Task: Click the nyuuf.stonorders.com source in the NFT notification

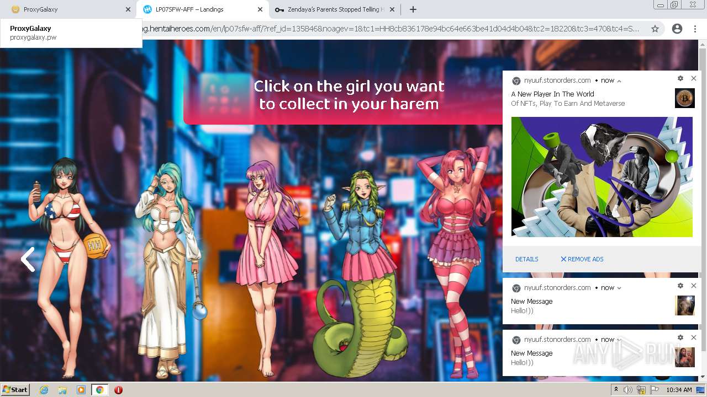Action: (557, 81)
